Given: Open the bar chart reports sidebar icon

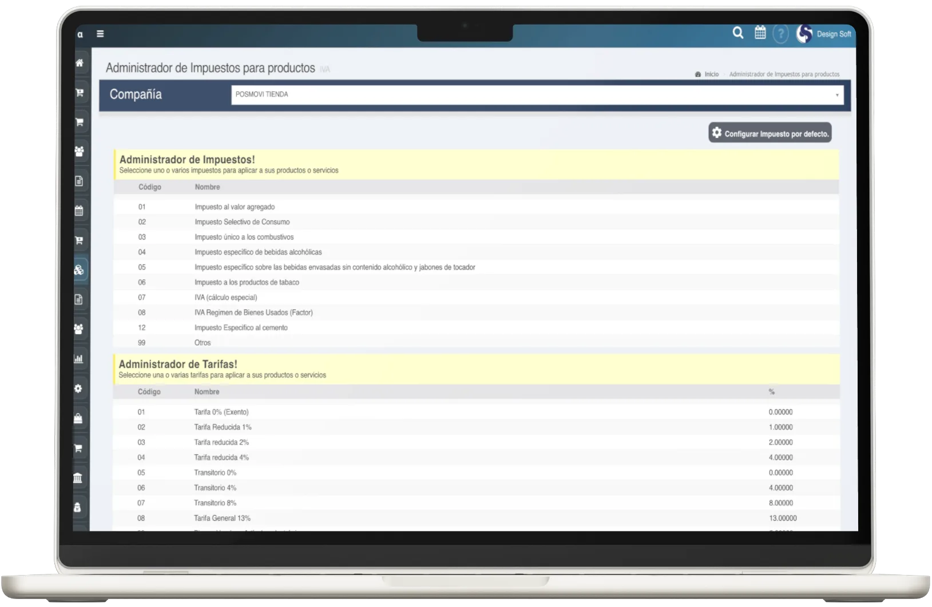Looking at the screenshot, I should (x=79, y=359).
